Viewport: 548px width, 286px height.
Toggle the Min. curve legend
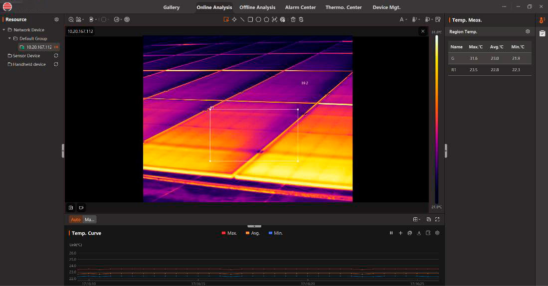[x=276, y=233]
